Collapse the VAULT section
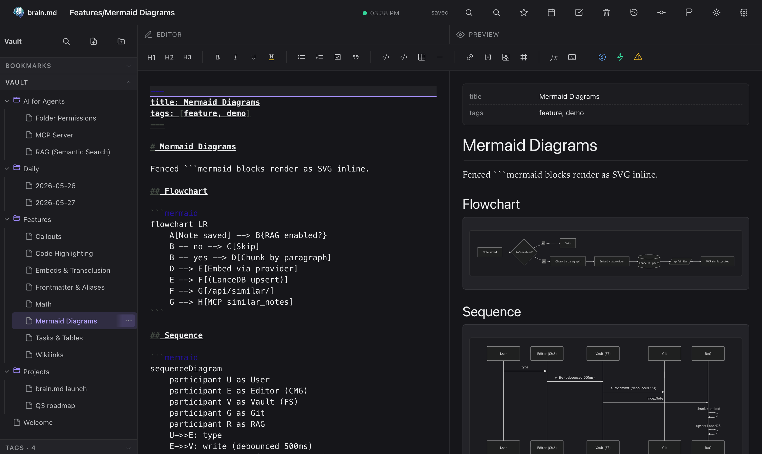Image resolution: width=762 pixels, height=454 pixels. [x=69, y=82]
